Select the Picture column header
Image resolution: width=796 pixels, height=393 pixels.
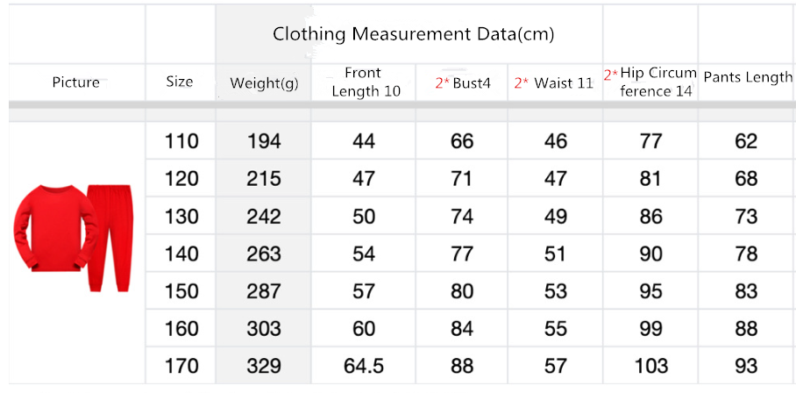pyautogui.click(x=76, y=82)
